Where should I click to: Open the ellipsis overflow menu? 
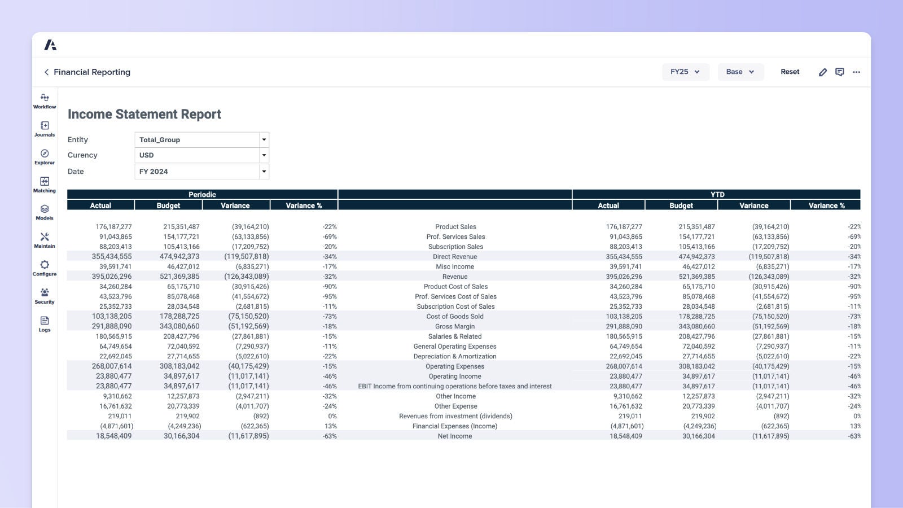[857, 72]
